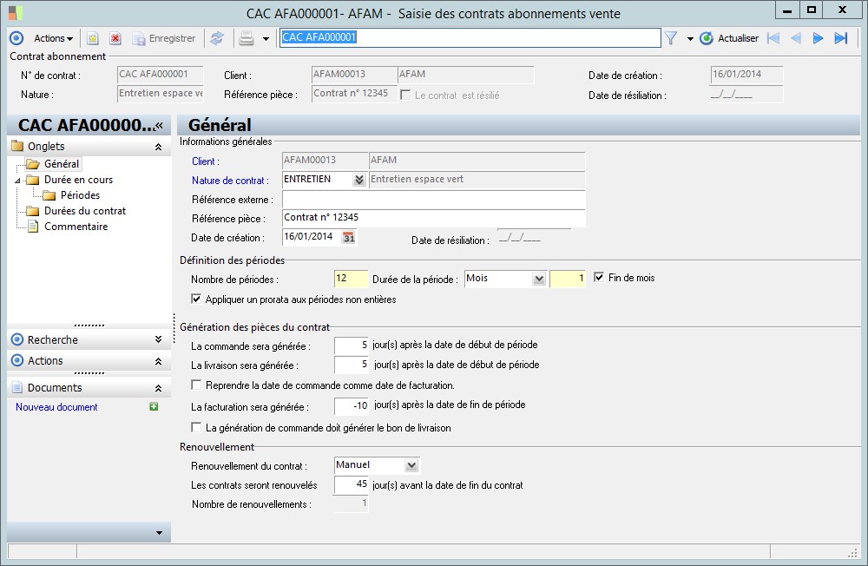Click the filter funnel icon
Screen dimensions: 868x566
tap(671, 38)
